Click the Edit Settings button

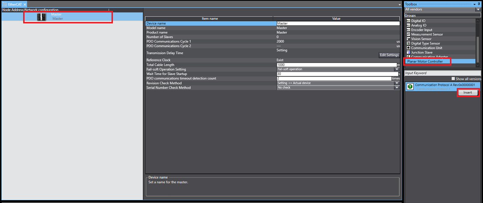(x=389, y=55)
